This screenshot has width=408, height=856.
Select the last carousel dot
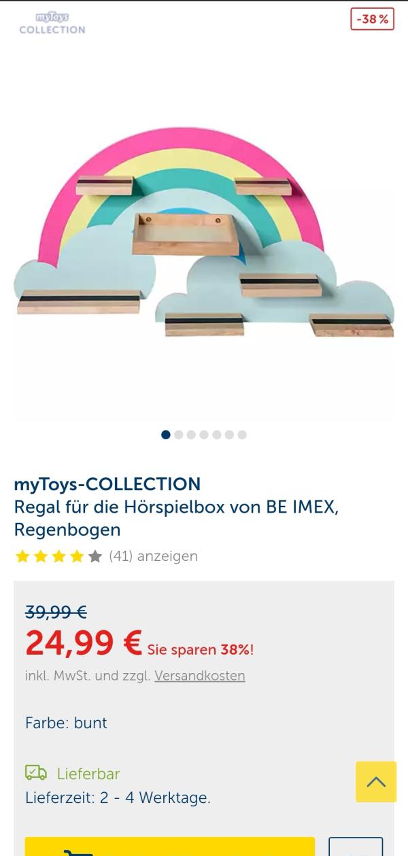pos(242,434)
